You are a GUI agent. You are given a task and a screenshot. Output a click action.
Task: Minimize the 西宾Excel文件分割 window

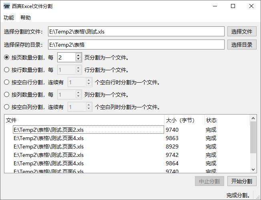click(215, 6)
